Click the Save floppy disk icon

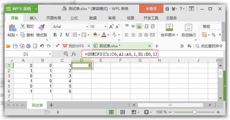(15, 46)
